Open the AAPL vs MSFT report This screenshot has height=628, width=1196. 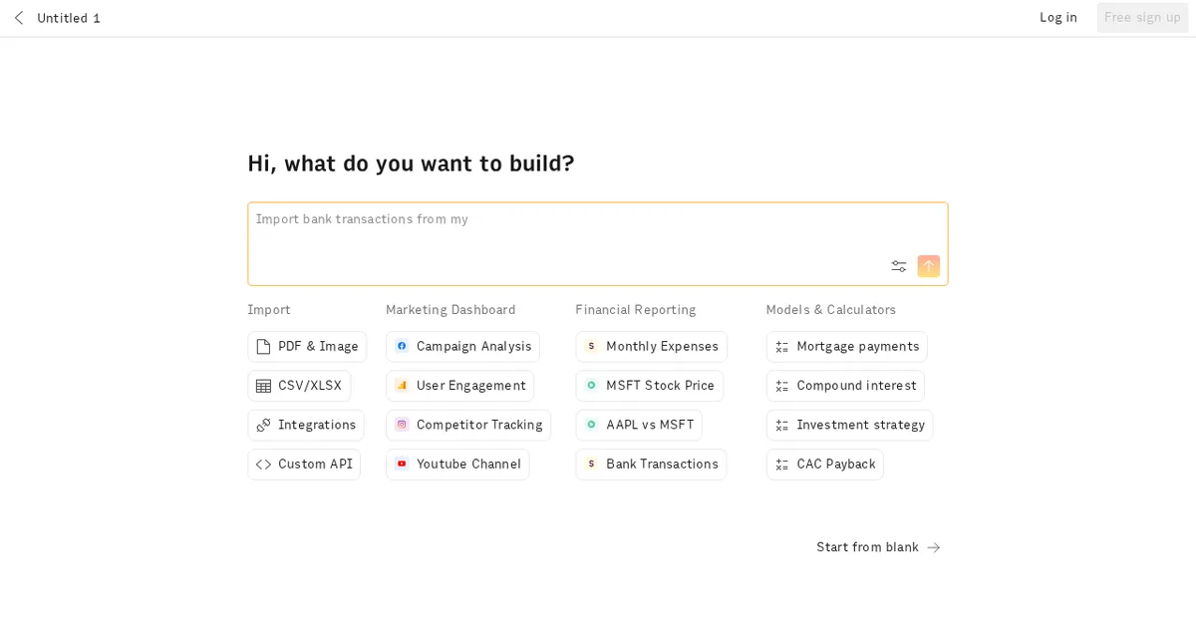tap(639, 425)
